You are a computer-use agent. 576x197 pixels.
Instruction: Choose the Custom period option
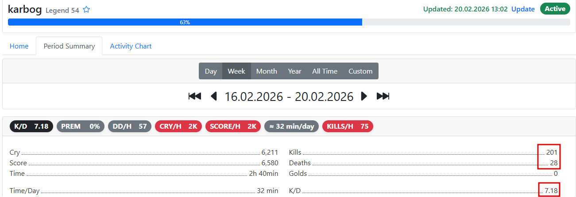360,71
